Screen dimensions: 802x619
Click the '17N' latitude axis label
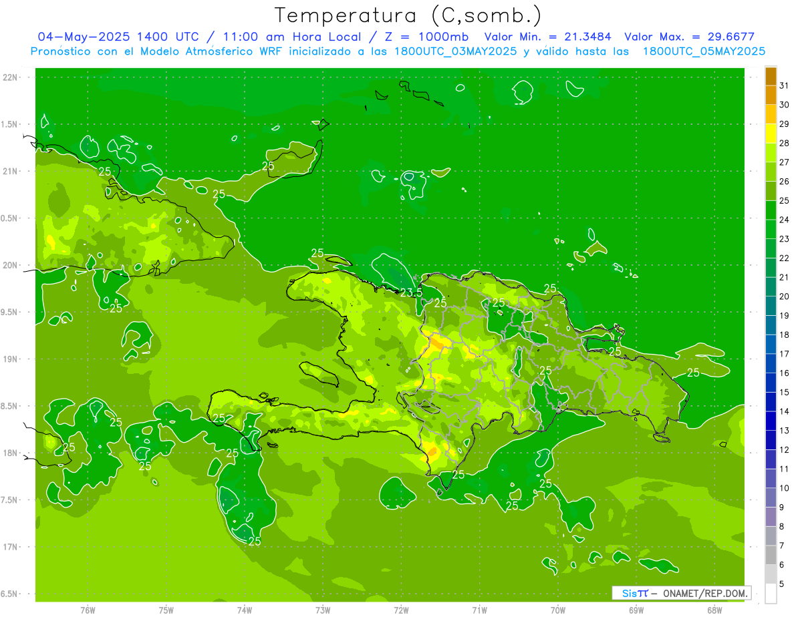click(10, 547)
